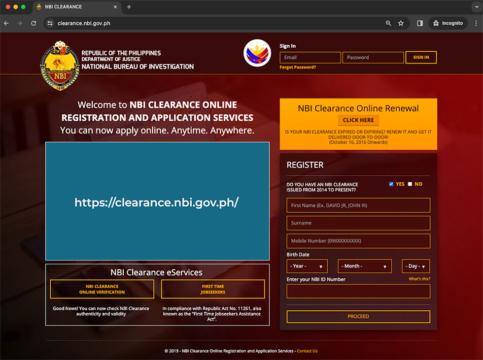
Task: Open the Year birth date dropdown
Action: (307, 266)
